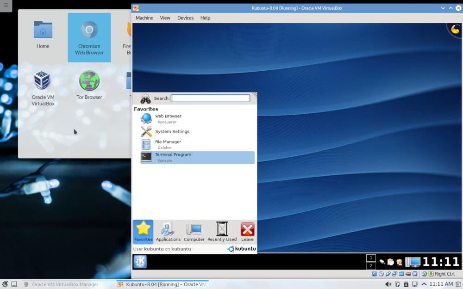The width and height of the screenshot is (463, 289).
Task: Open the Recently Used tab
Action: pos(222,231)
